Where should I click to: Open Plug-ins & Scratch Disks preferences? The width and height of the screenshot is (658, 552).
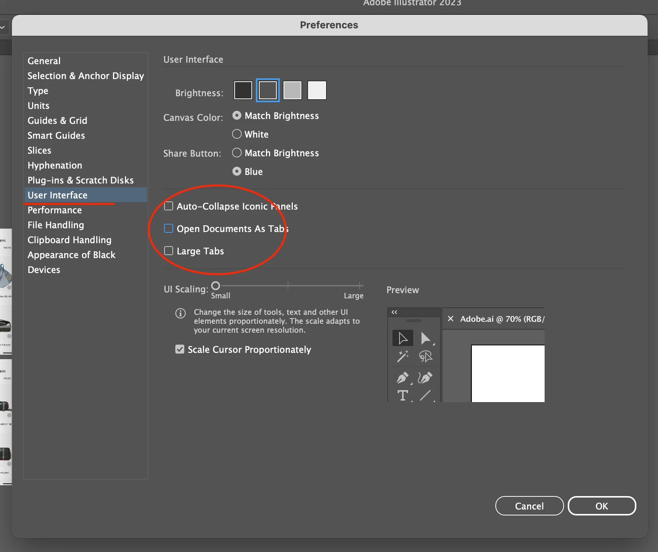85,180
